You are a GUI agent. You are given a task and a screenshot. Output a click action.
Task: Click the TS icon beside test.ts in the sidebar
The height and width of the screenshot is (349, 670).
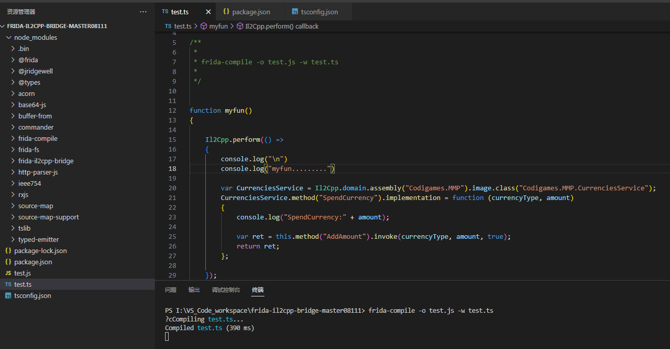tap(9, 284)
